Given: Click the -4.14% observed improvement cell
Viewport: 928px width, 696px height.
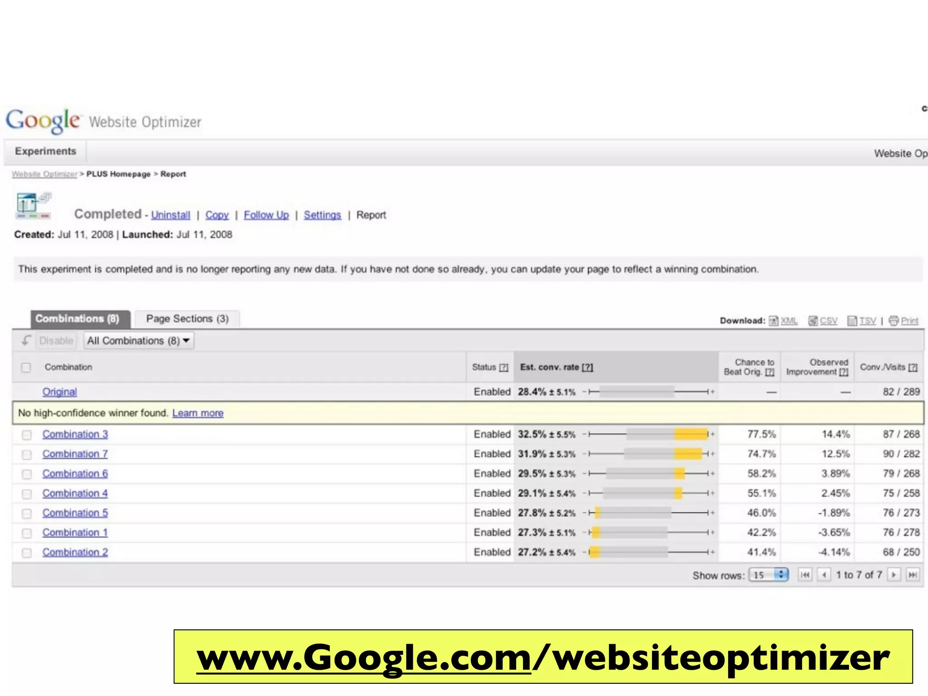Looking at the screenshot, I should pos(834,552).
